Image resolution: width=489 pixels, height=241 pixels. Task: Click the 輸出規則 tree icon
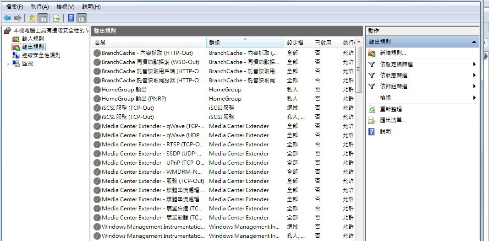tap(16, 47)
